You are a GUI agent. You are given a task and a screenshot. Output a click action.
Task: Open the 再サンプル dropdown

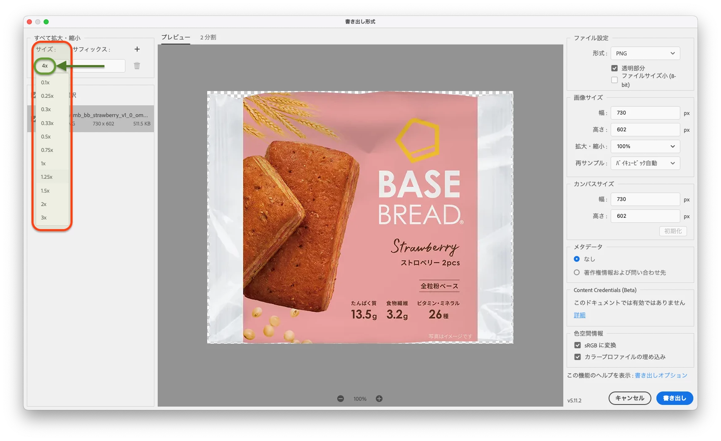645,163
